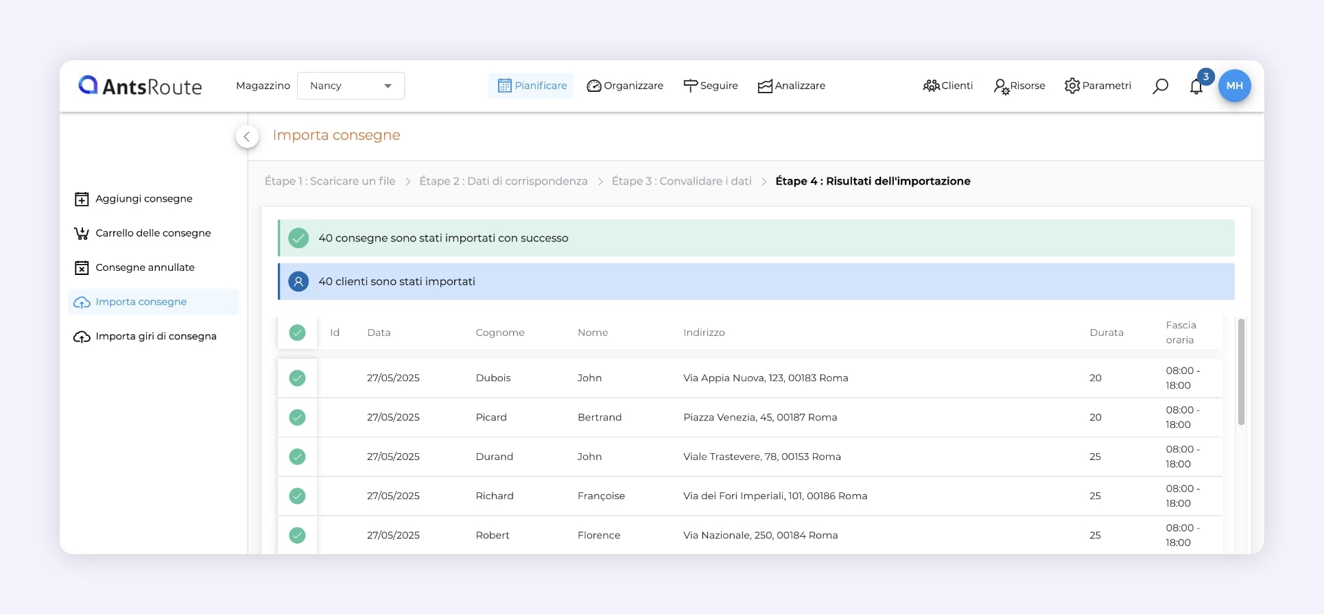Click the AntsRoute logo

(141, 86)
